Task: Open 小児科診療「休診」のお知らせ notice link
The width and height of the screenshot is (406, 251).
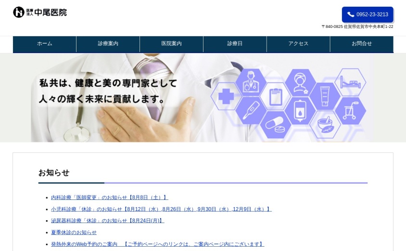Action: coord(161,209)
